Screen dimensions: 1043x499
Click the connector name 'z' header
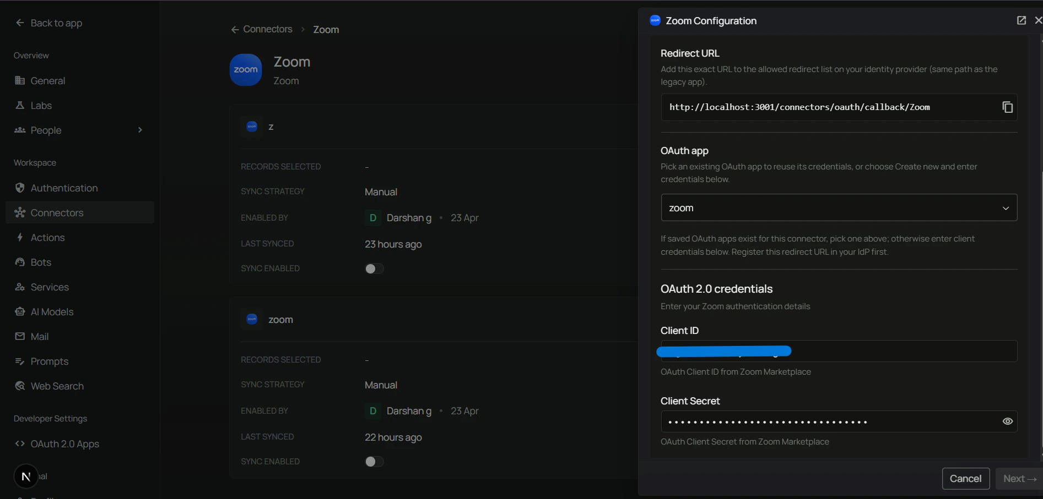[271, 127]
